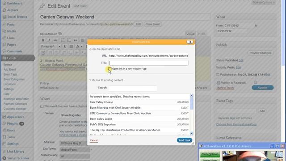Select 'Buon Ricordos with Chef Jasper Mirabile'
This screenshot has height=161, width=286.
pyautogui.click(x=139, y=108)
